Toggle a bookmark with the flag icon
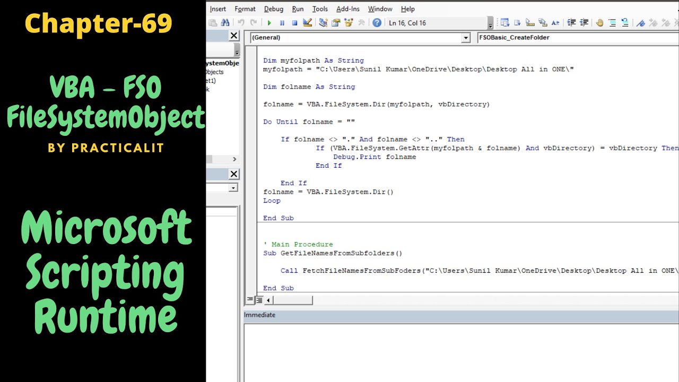The image size is (679, 382). coord(641,23)
